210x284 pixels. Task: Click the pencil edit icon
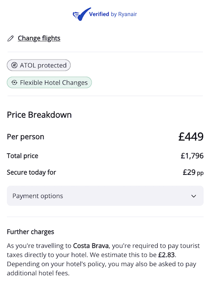pos(11,38)
